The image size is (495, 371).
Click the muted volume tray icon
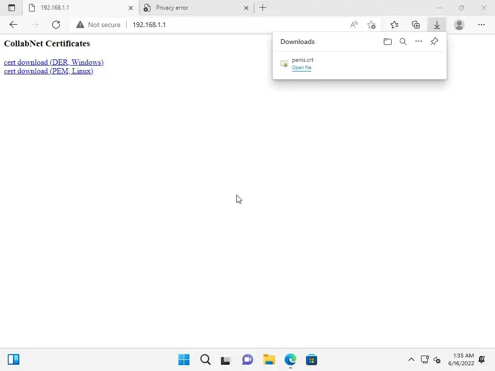(437, 359)
